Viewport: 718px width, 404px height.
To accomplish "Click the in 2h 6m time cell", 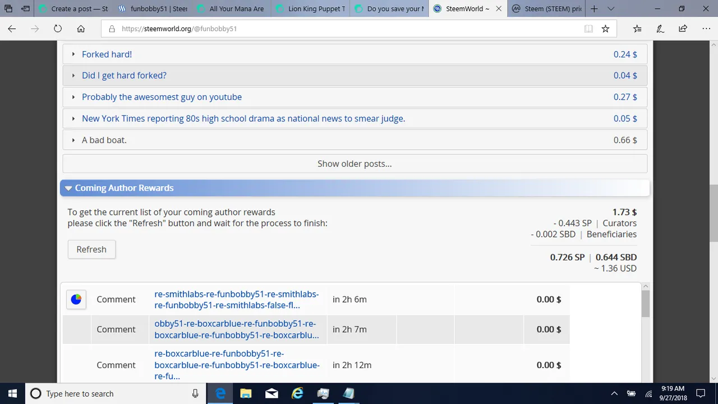I will (349, 300).
